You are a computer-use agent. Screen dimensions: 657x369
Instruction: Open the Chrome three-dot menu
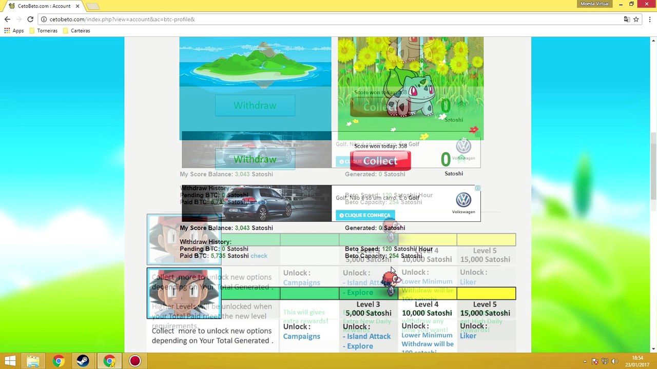point(649,19)
